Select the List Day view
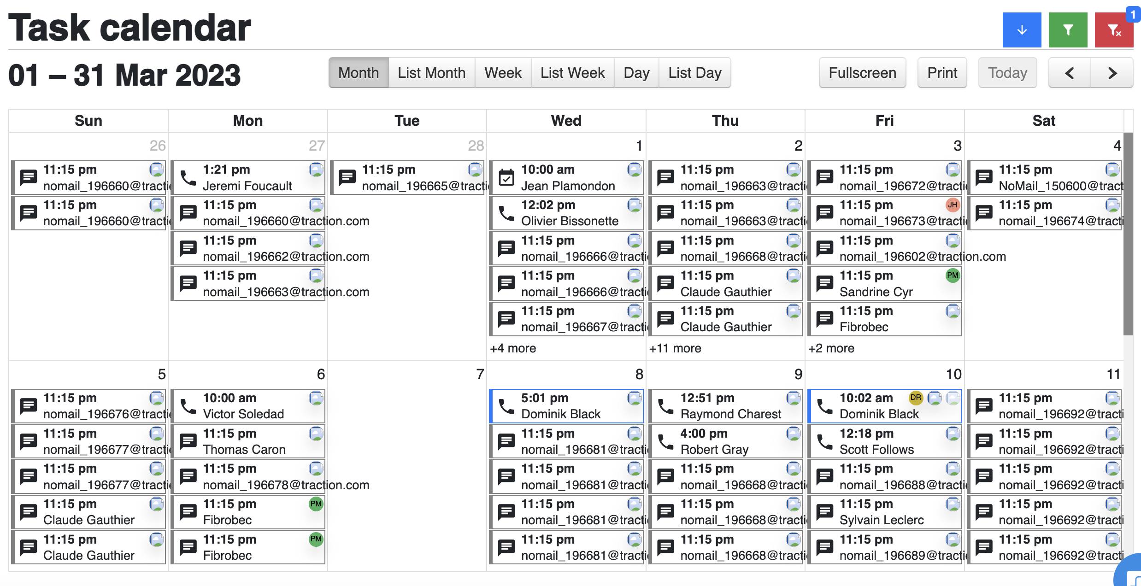 694,73
